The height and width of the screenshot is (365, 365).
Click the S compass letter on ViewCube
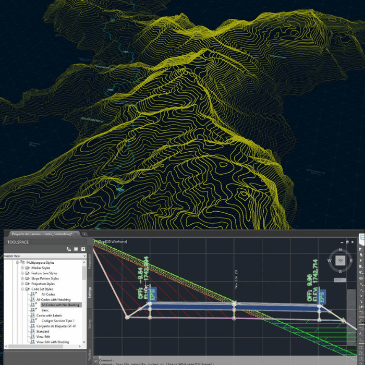pyautogui.click(x=340, y=272)
